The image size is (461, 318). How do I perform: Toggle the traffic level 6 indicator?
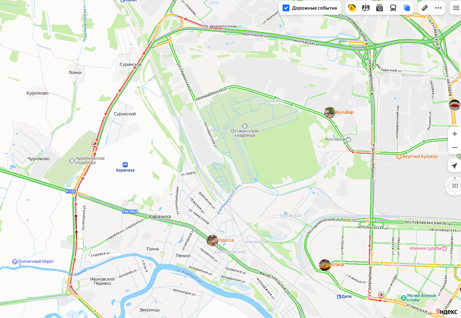352,8
